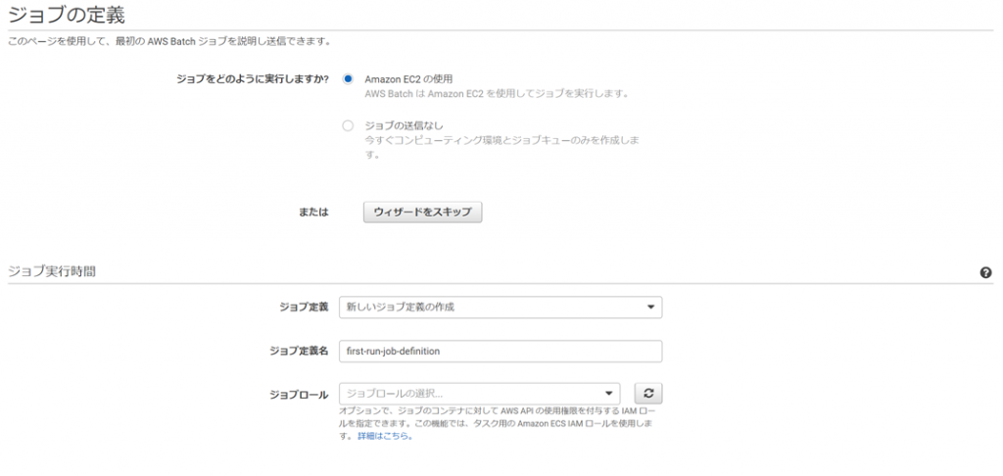Click the ジョブロール field label
This screenshot has width=1003, height=476.
[298, 394]
